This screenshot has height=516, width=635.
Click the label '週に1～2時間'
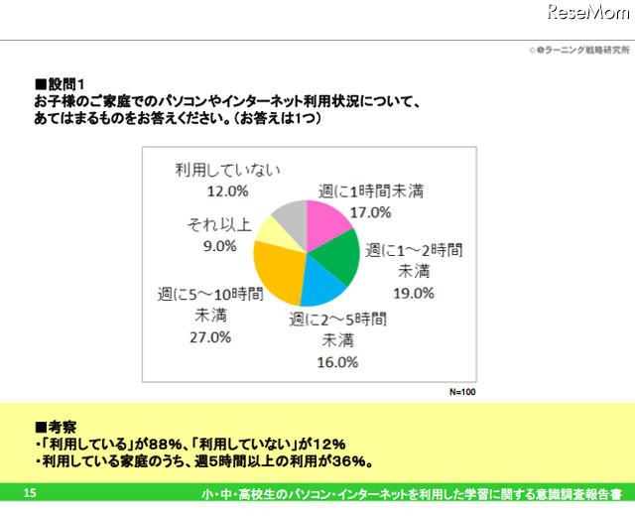point(414,250)
